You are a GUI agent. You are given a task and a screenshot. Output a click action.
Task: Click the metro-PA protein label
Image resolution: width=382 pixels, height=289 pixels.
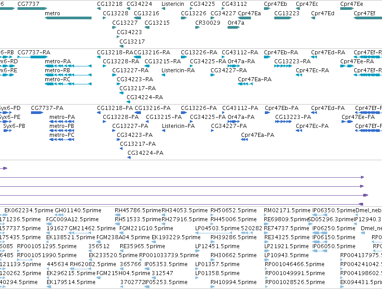(x=62, y=117)
